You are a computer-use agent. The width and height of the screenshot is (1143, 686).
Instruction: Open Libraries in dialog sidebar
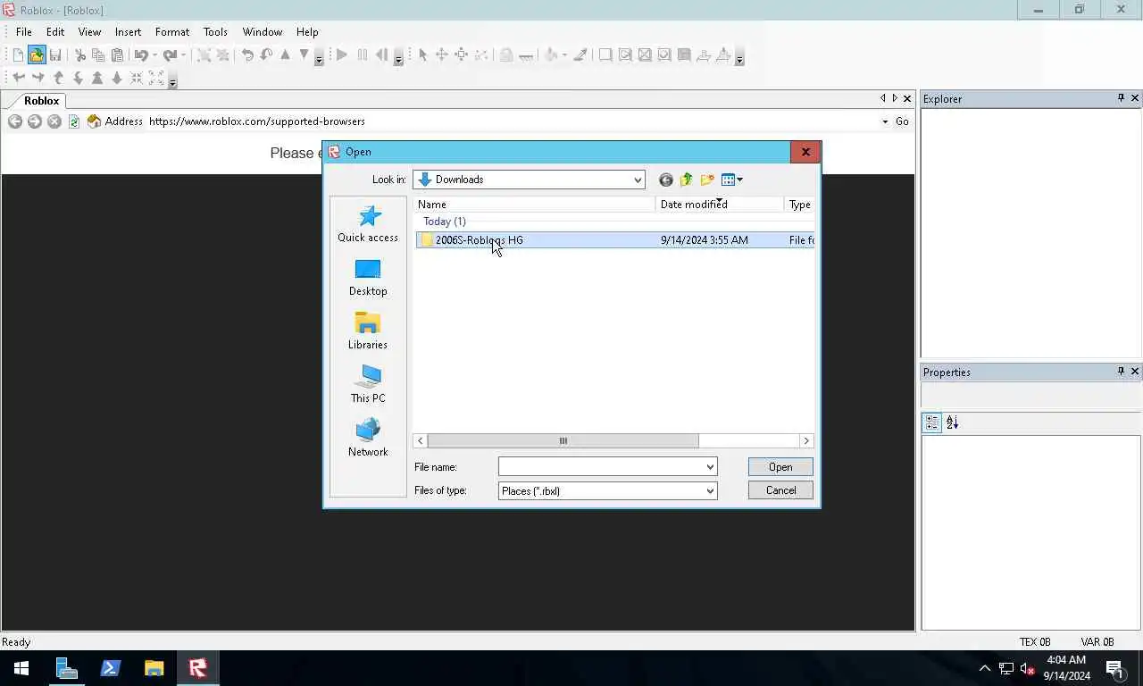tap(368, 330)
